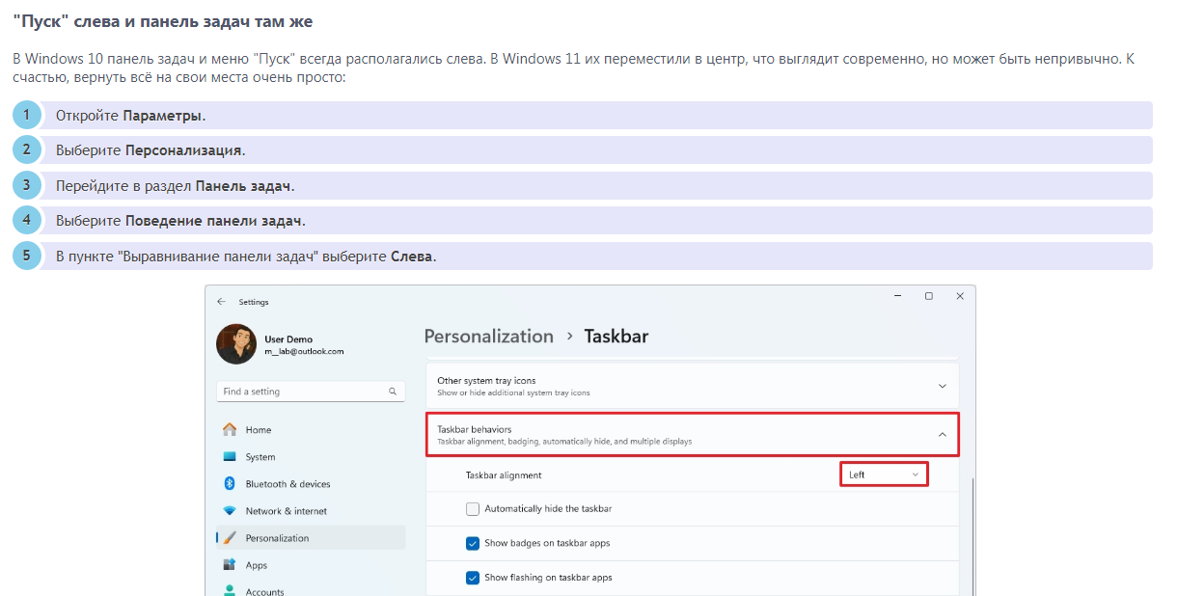Uncheck Show badges on taskbar apps

473,543
